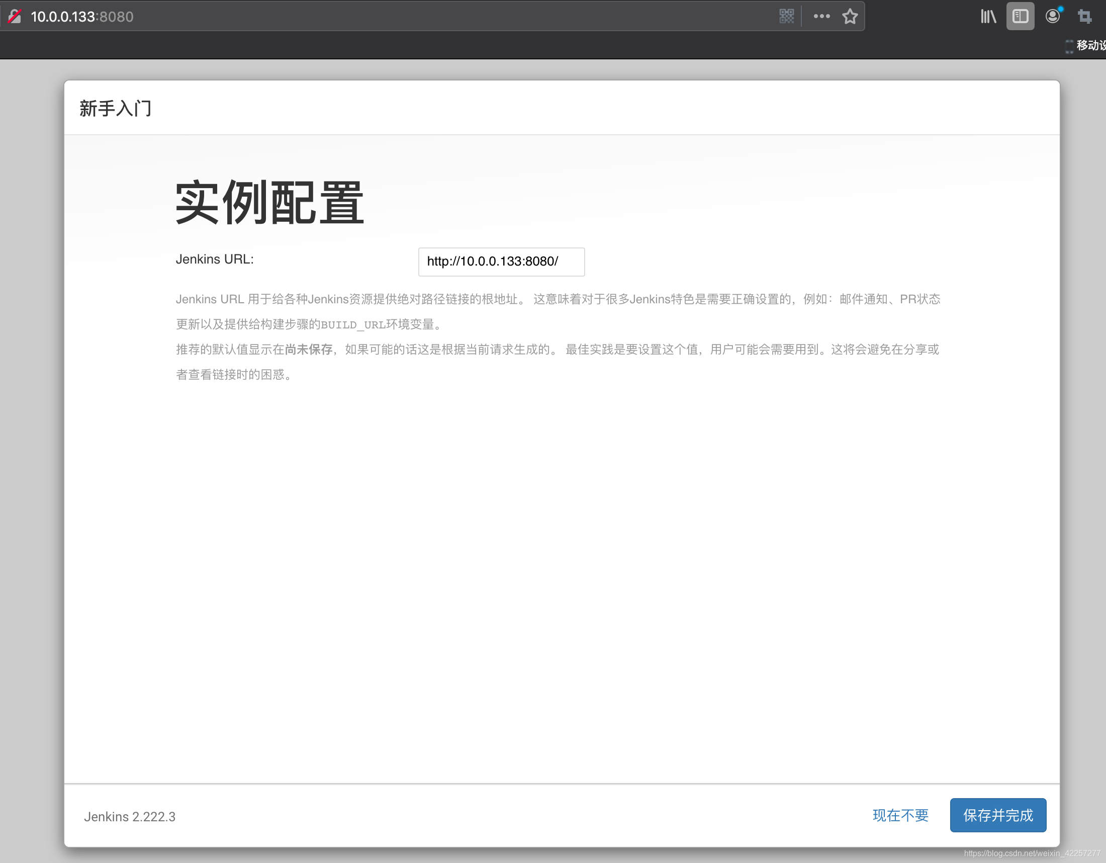Click the screenshot crop tool icon
The height and width of the screenshot is (863, 1106).
click(x=1084, y=16)
